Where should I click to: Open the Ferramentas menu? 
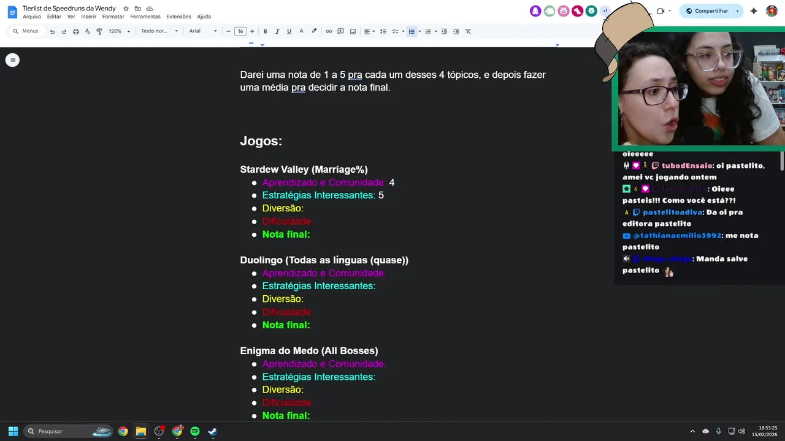[x=145, y=17]
